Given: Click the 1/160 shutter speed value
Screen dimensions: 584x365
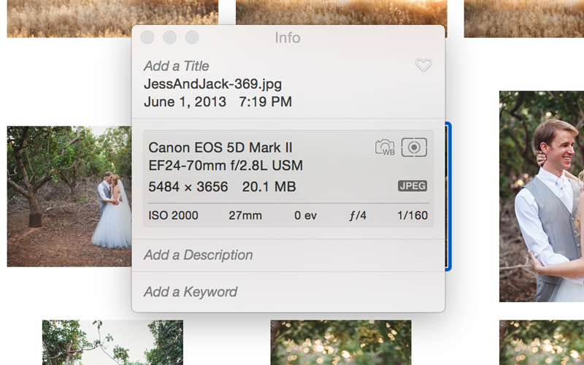Looking at the screenshot, I should 412,215.
